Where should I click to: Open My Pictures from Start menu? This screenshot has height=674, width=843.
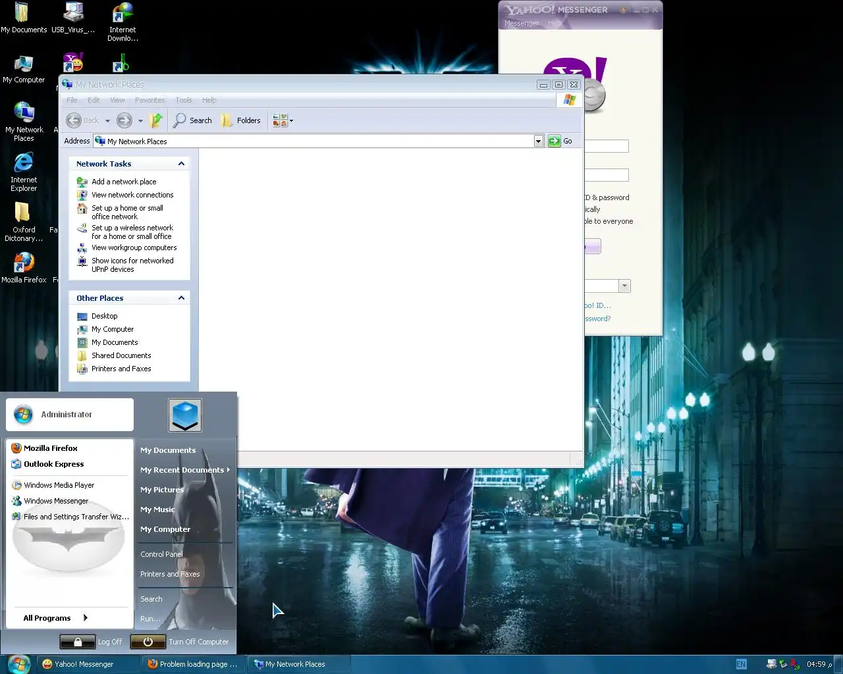[162, 490]
